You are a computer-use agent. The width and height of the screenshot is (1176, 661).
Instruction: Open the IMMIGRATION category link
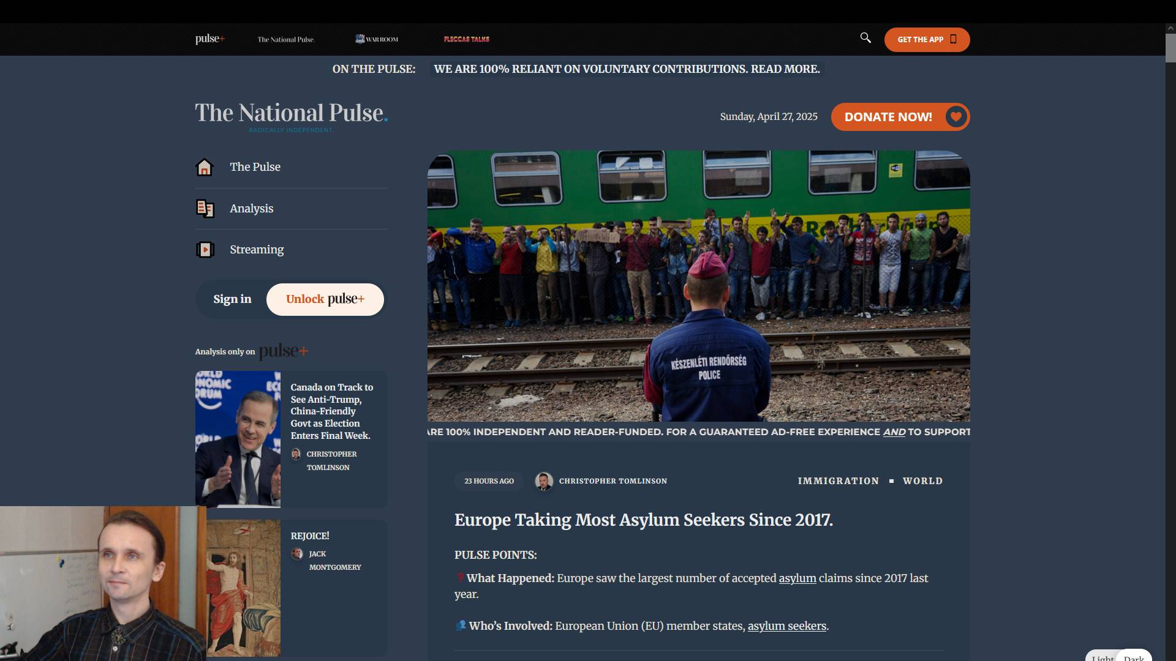[838, 481]
